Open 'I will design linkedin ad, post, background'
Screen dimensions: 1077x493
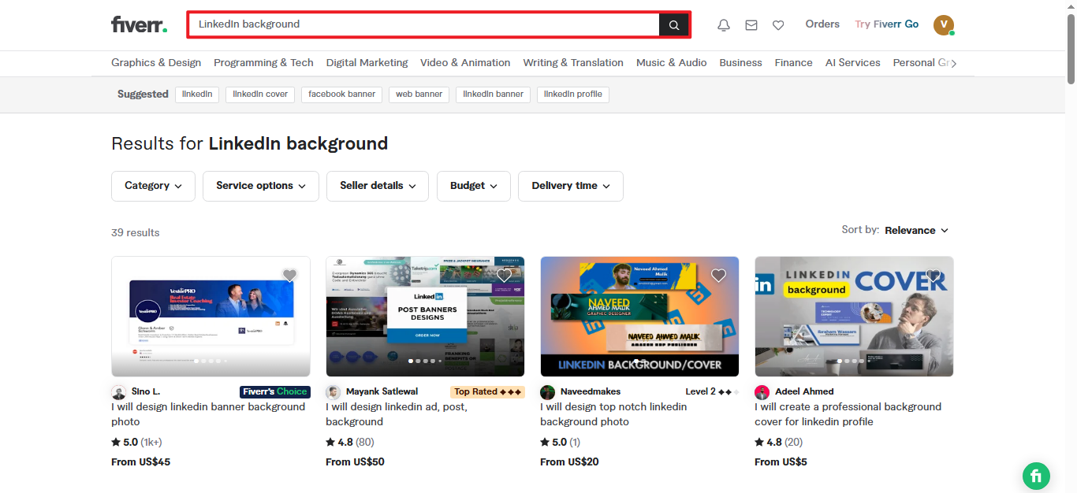tap(397, 414)
